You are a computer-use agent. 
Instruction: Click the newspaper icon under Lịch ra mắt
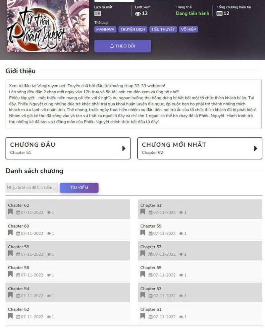pyautogui.click(x=97, y=14)
